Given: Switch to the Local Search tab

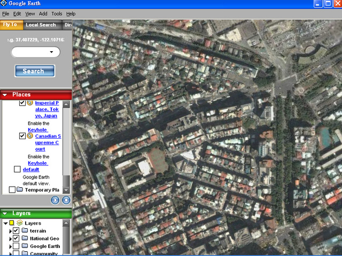Looking at the screenshot, I should 42,25.
